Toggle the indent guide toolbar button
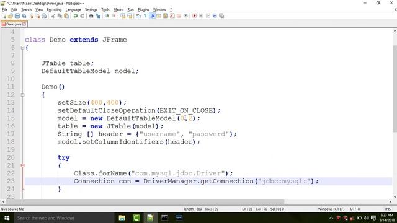This screenshot has height=223, width=397. [152, 16]
